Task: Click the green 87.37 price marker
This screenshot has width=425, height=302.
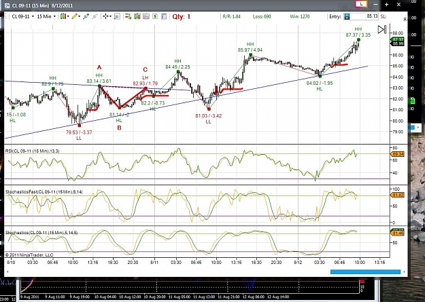Action: 397,40
